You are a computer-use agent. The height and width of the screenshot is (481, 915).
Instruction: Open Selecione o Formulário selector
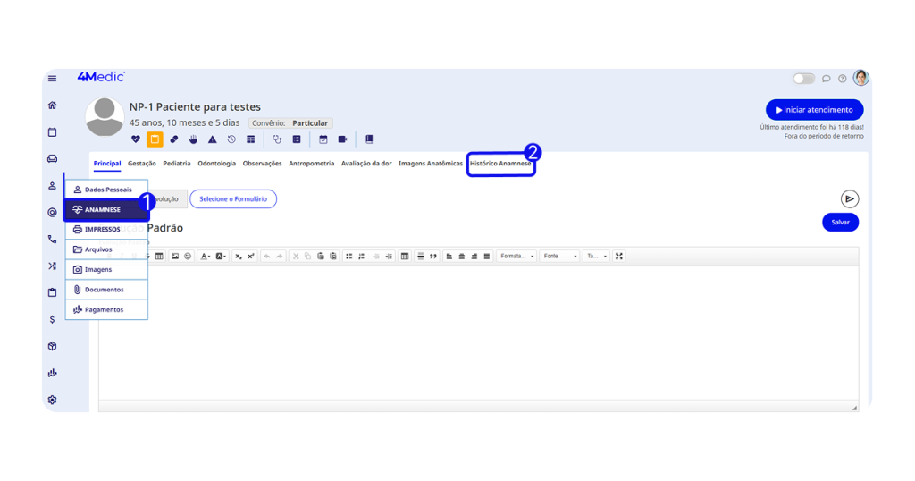pyautogui.click(x=232, y=199)
